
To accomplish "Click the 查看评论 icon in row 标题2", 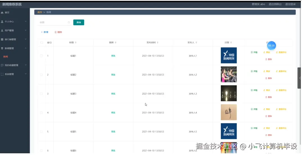I will click(277, 71).
